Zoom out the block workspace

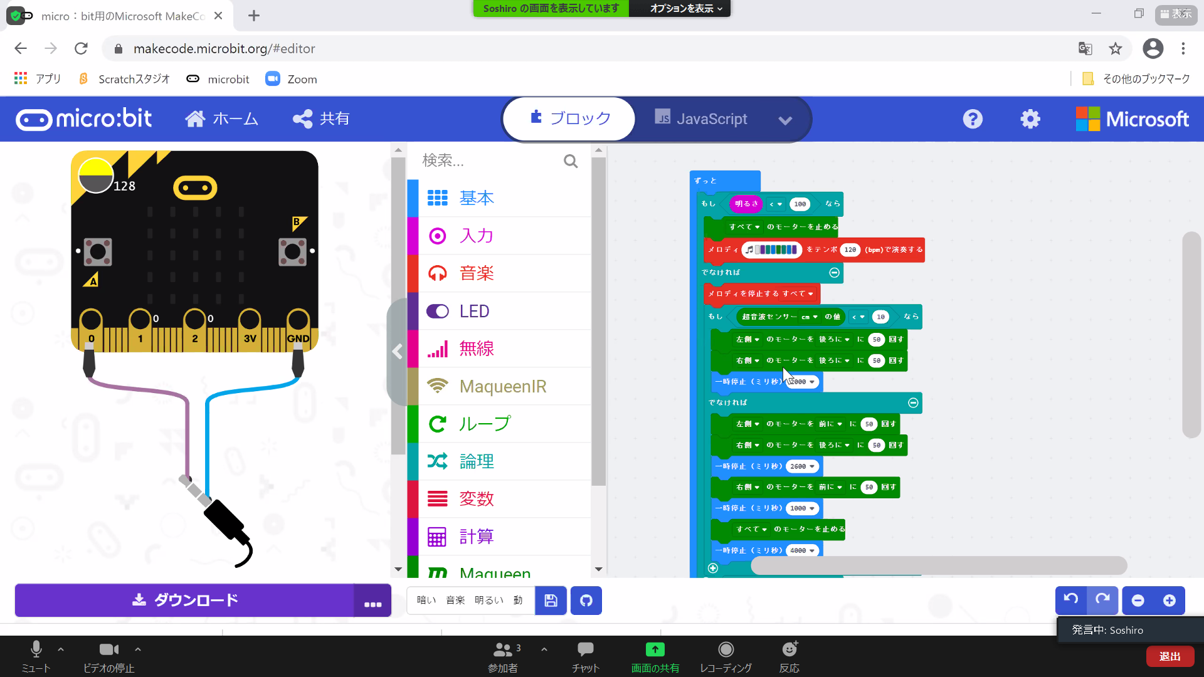(x=1138, y=601)
